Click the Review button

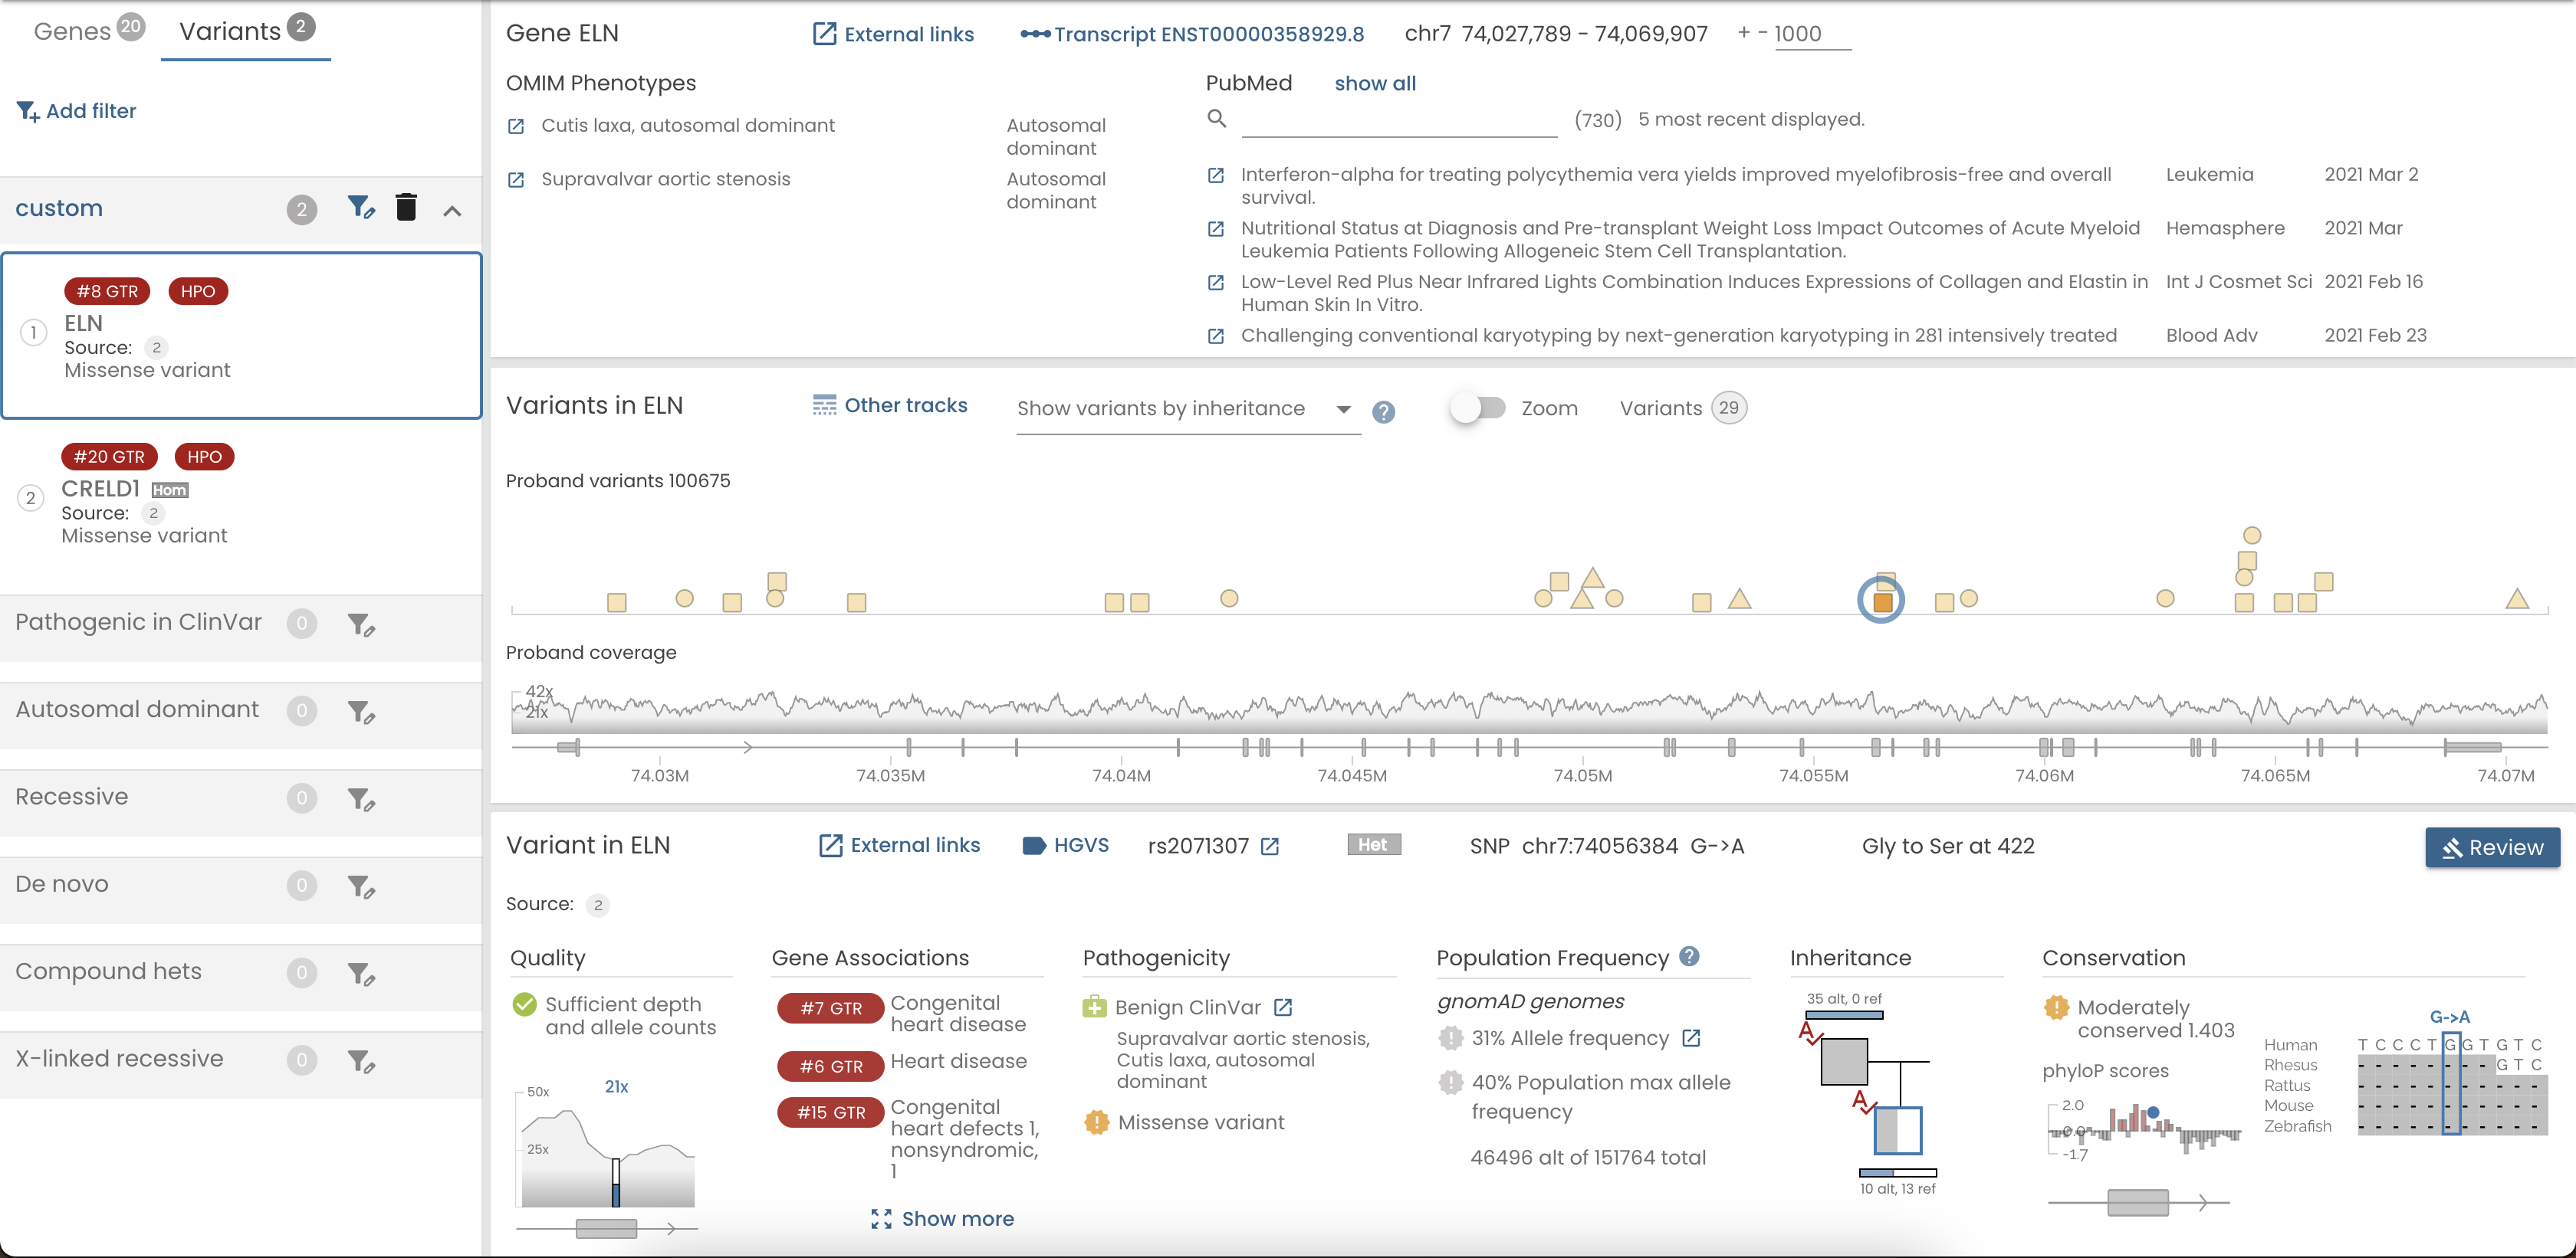(x=2492, y=848)
